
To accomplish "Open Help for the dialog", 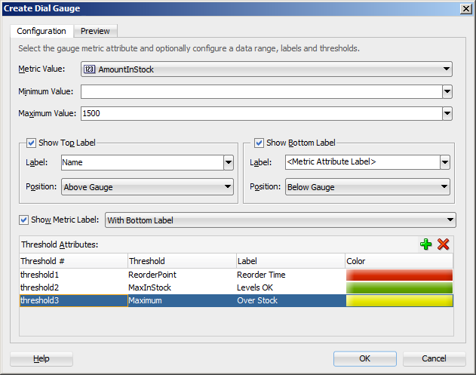I will (41, 358).
